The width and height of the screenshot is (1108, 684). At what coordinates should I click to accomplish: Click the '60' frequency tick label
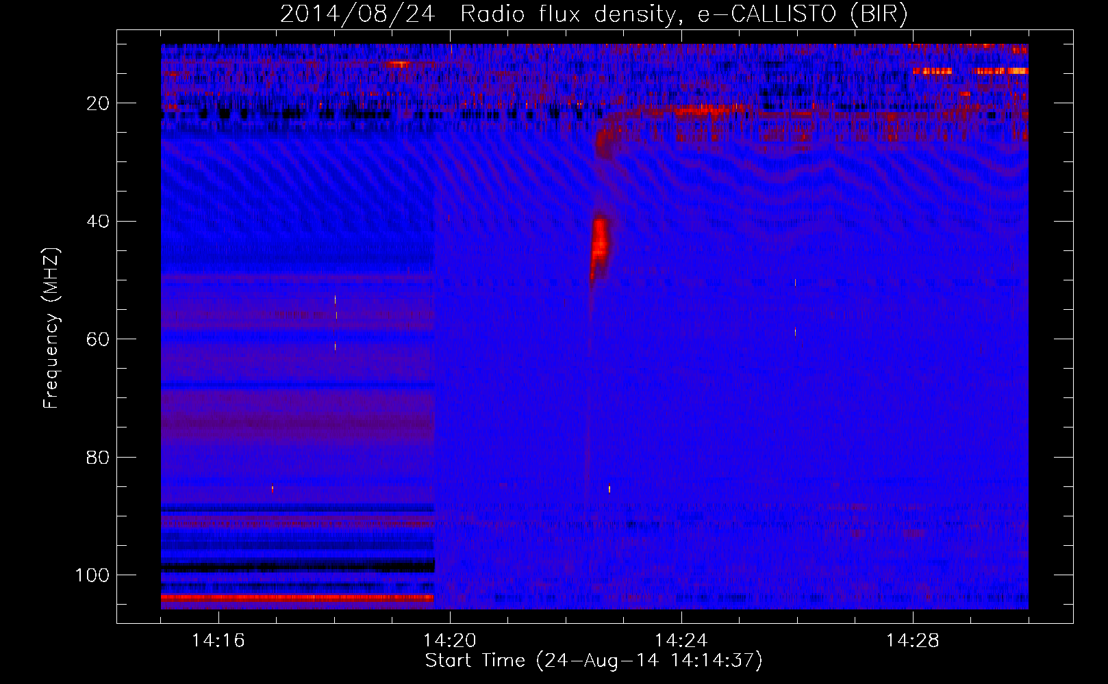98,339
